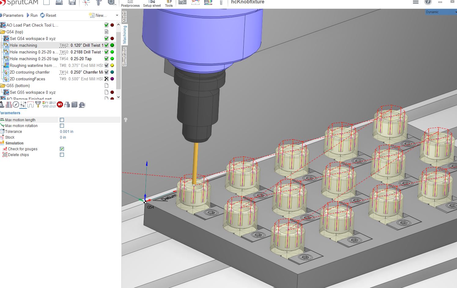This screenshot has height=288, width=457.
Task: Select the AO Load Part Check Tool operation
Action: [x=32, y=25]
